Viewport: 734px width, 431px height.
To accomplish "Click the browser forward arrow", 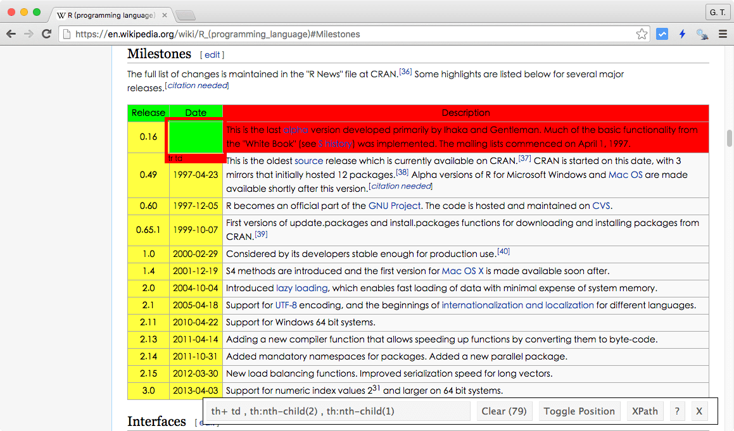I will click(28, 34).
